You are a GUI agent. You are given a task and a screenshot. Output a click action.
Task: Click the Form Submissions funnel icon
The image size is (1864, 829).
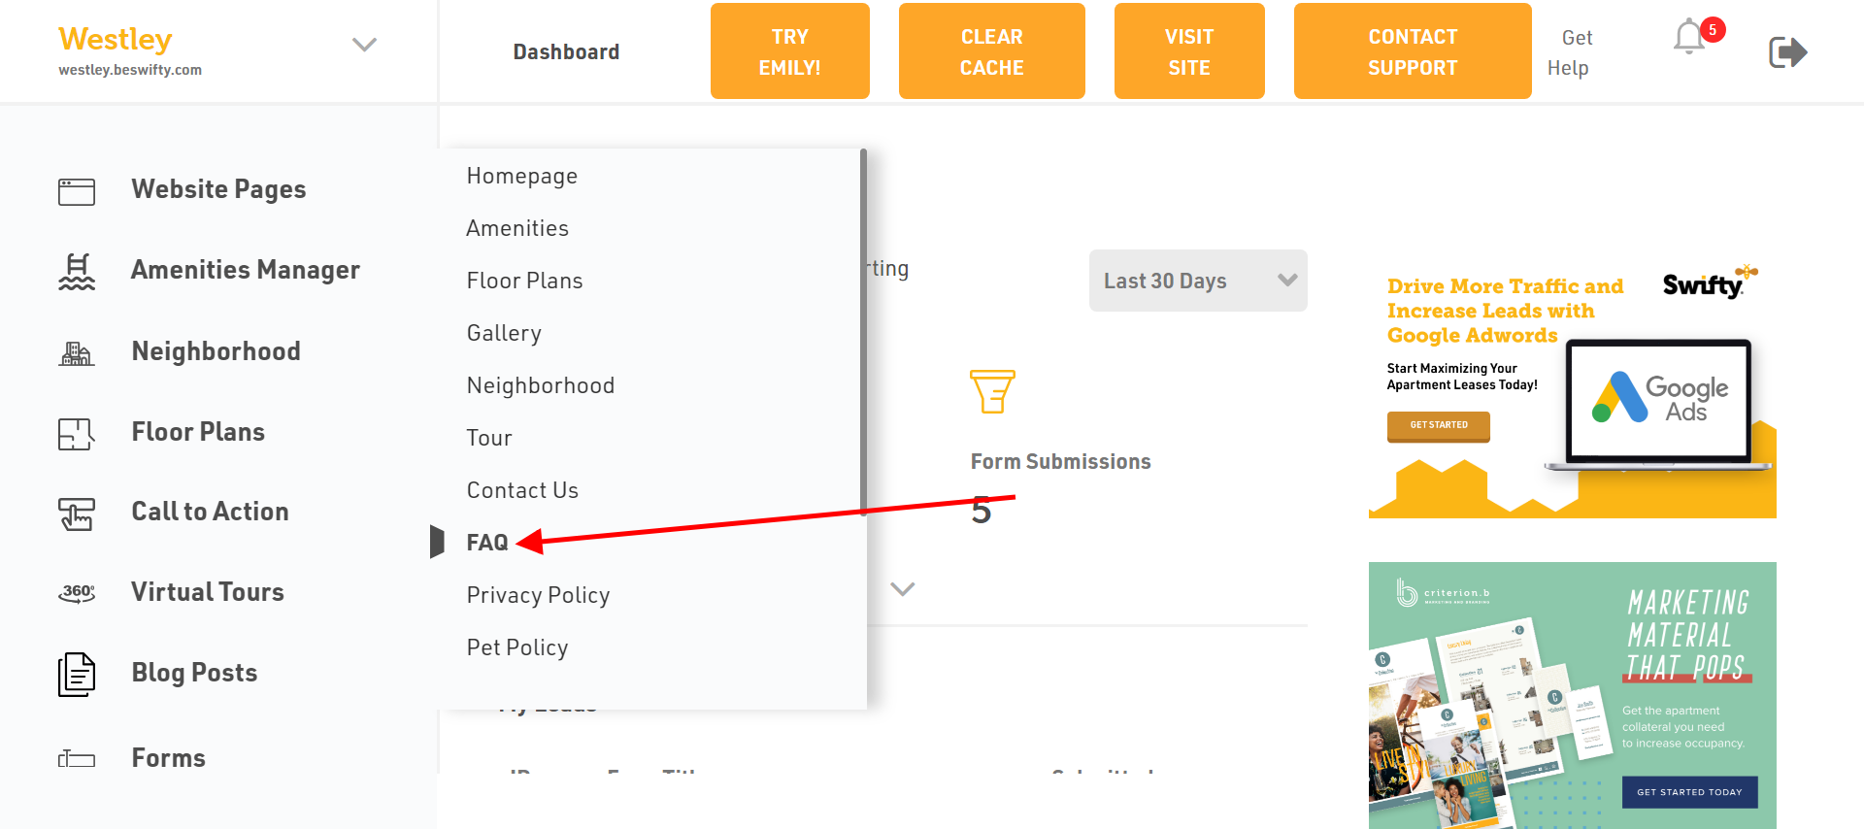992,391
